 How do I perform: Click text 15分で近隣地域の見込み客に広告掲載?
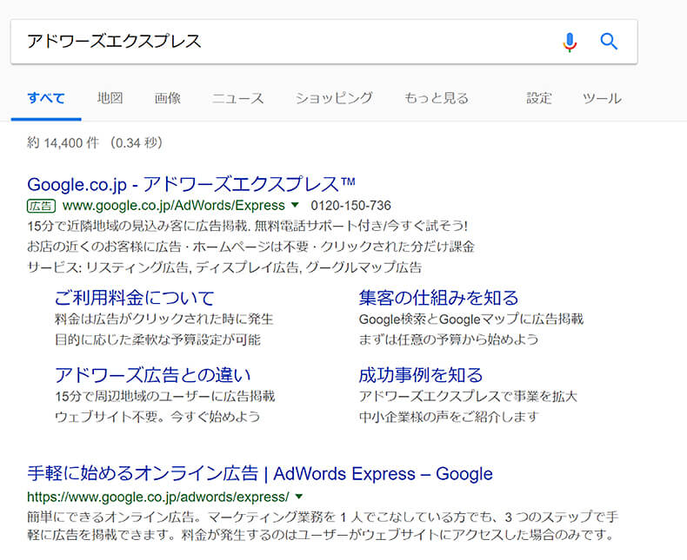point(138,226)
